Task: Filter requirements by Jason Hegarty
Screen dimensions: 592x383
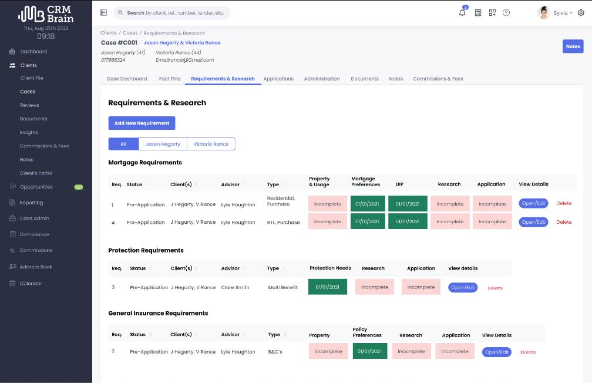Action: (163, 144)
